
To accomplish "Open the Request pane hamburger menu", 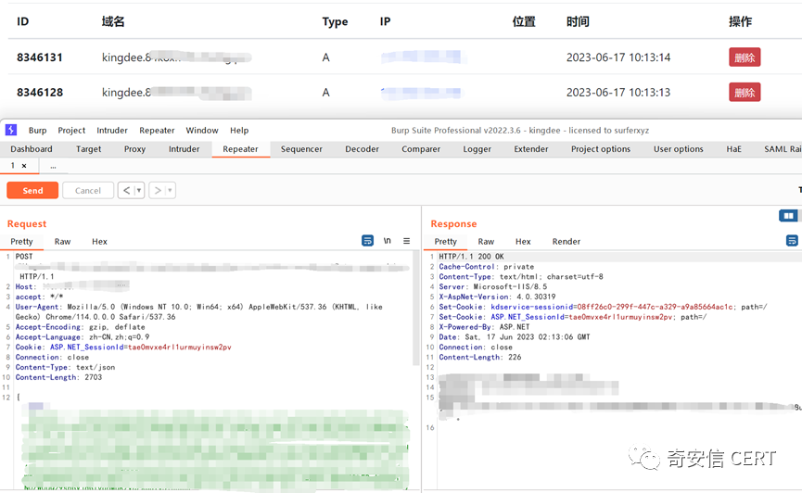I will 407,241.
